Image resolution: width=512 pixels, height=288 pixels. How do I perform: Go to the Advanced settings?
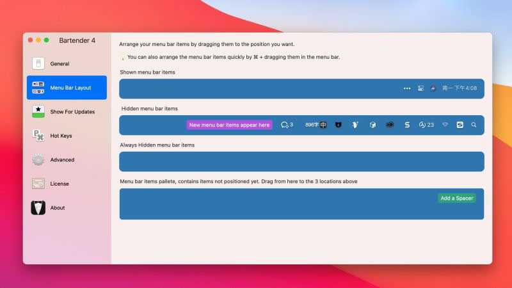pos(62,160)
